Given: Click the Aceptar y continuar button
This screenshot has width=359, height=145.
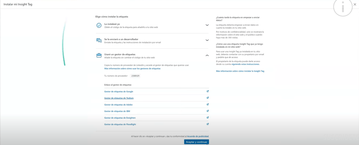Looking at the screenshot, I should click(196, 142).
